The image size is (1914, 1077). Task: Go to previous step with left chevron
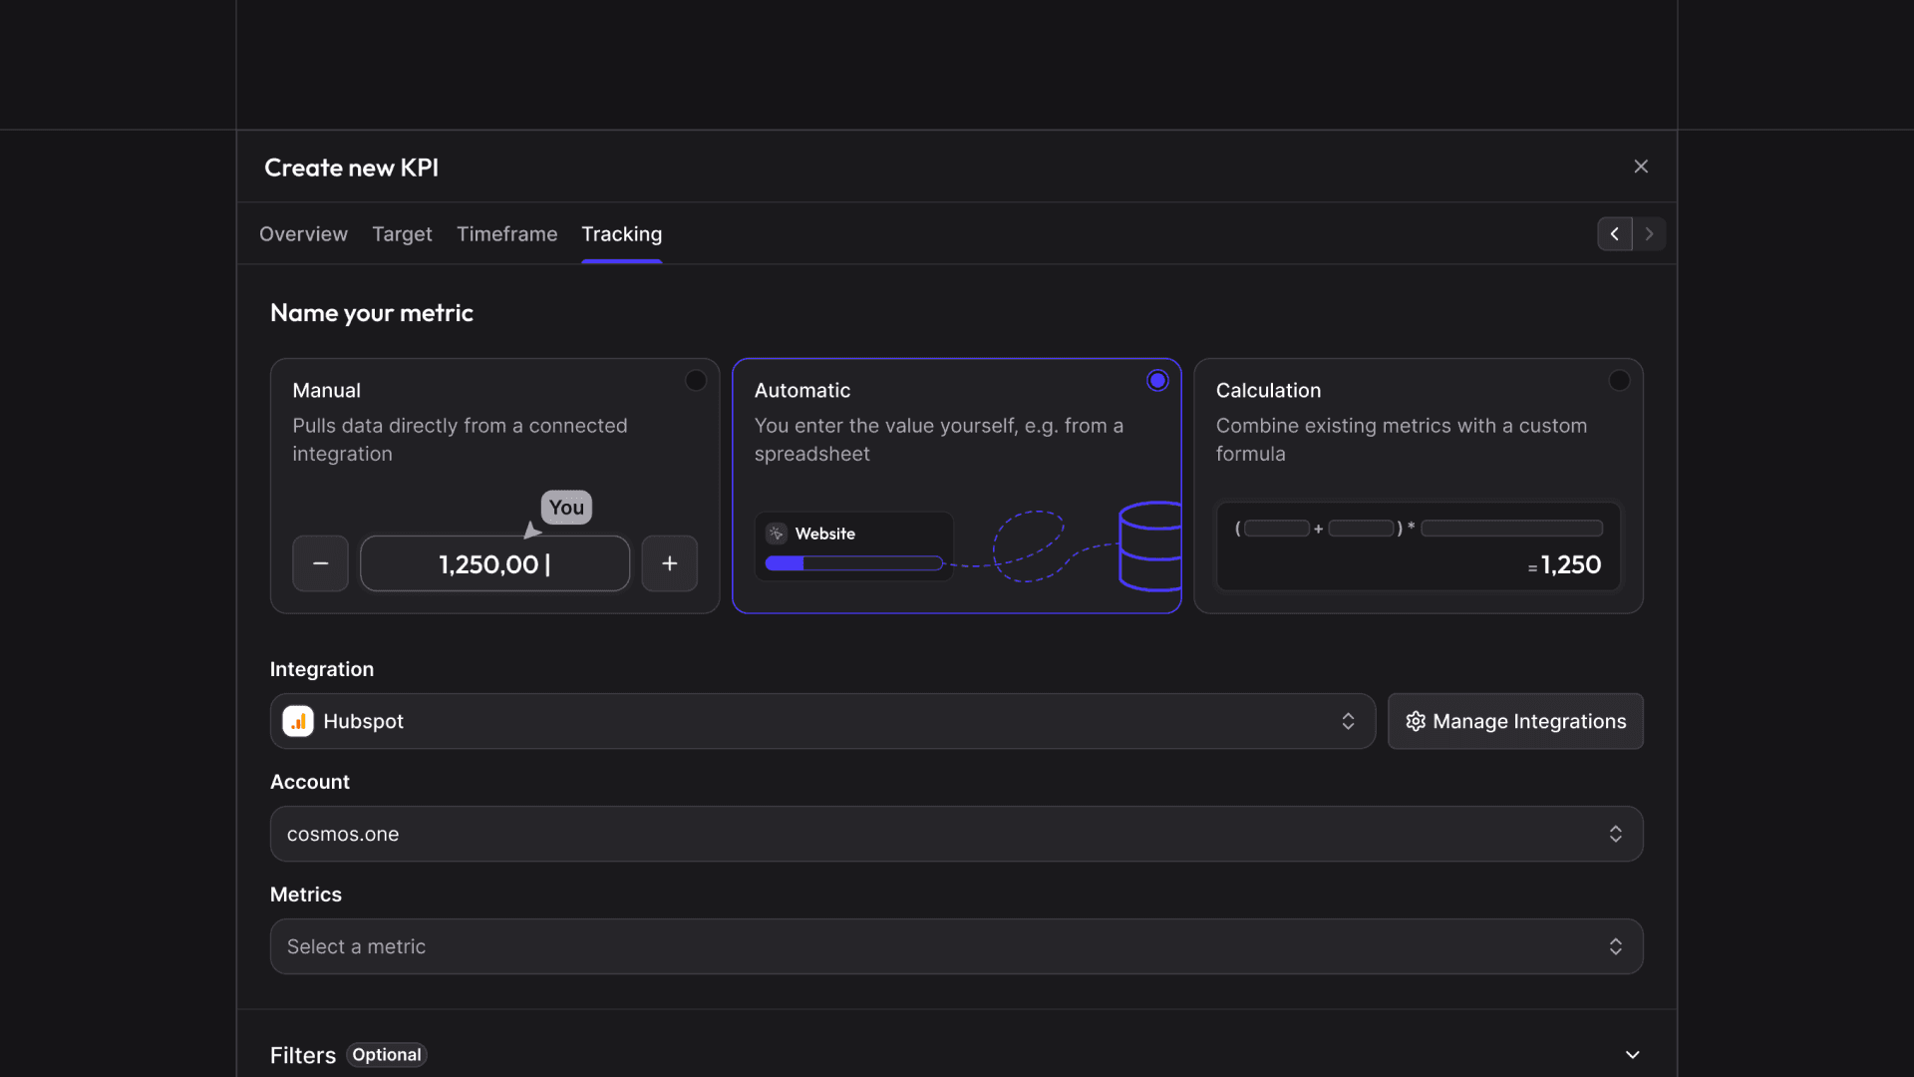pyautogui.click(x=1614, y=233)
